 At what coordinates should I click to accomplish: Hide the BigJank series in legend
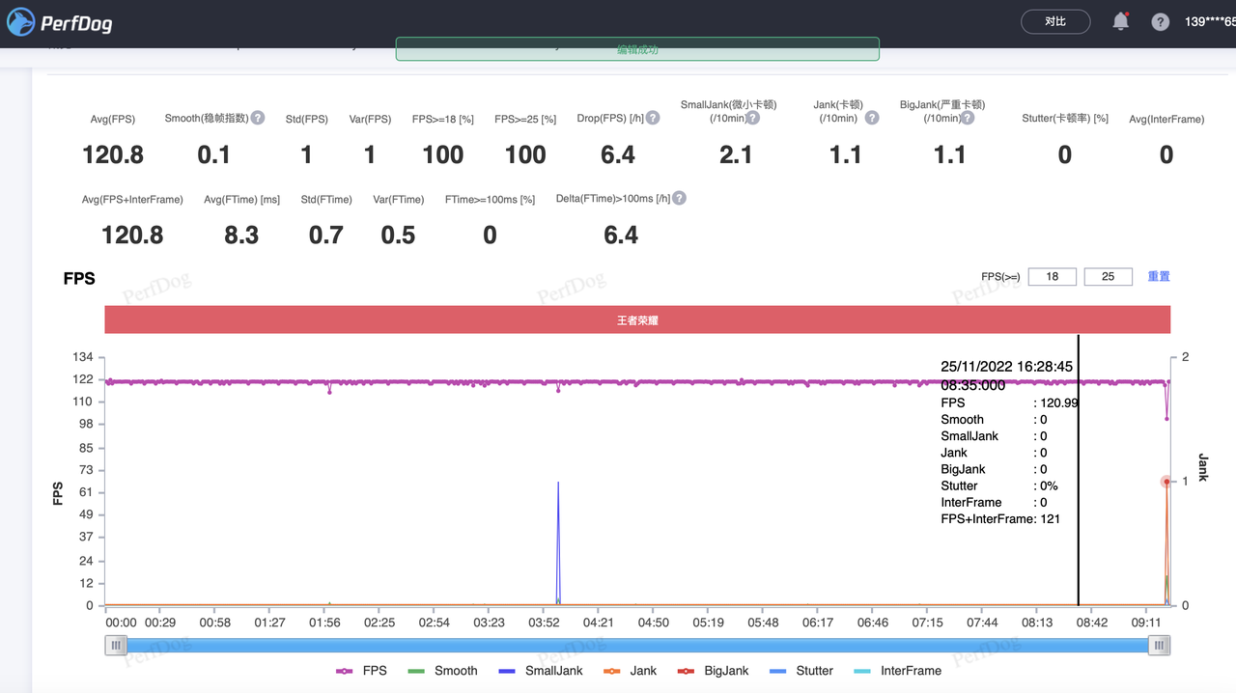pos(714,671)
